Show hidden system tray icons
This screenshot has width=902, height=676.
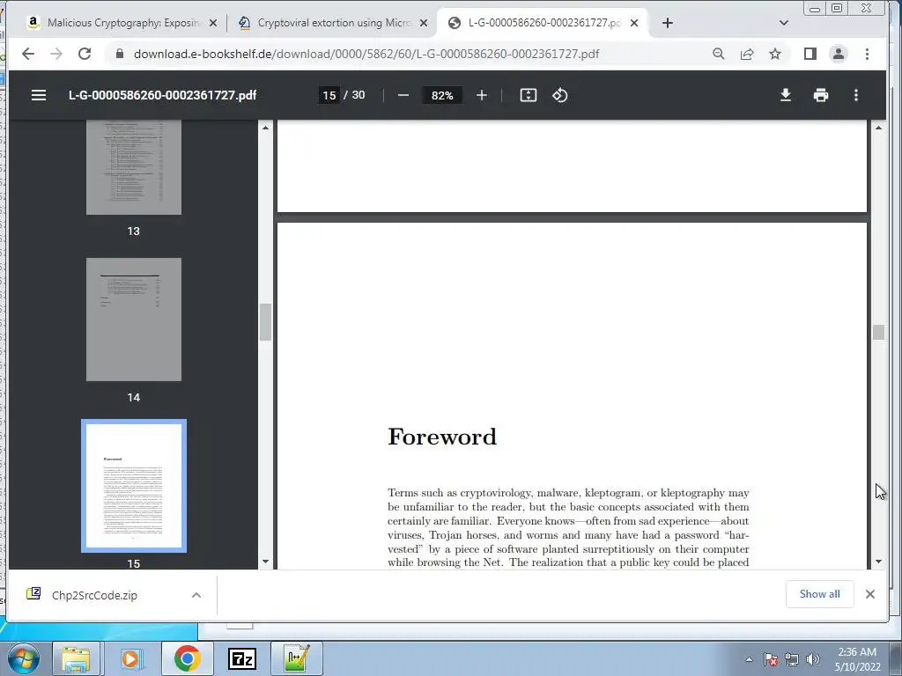[749, 659]
